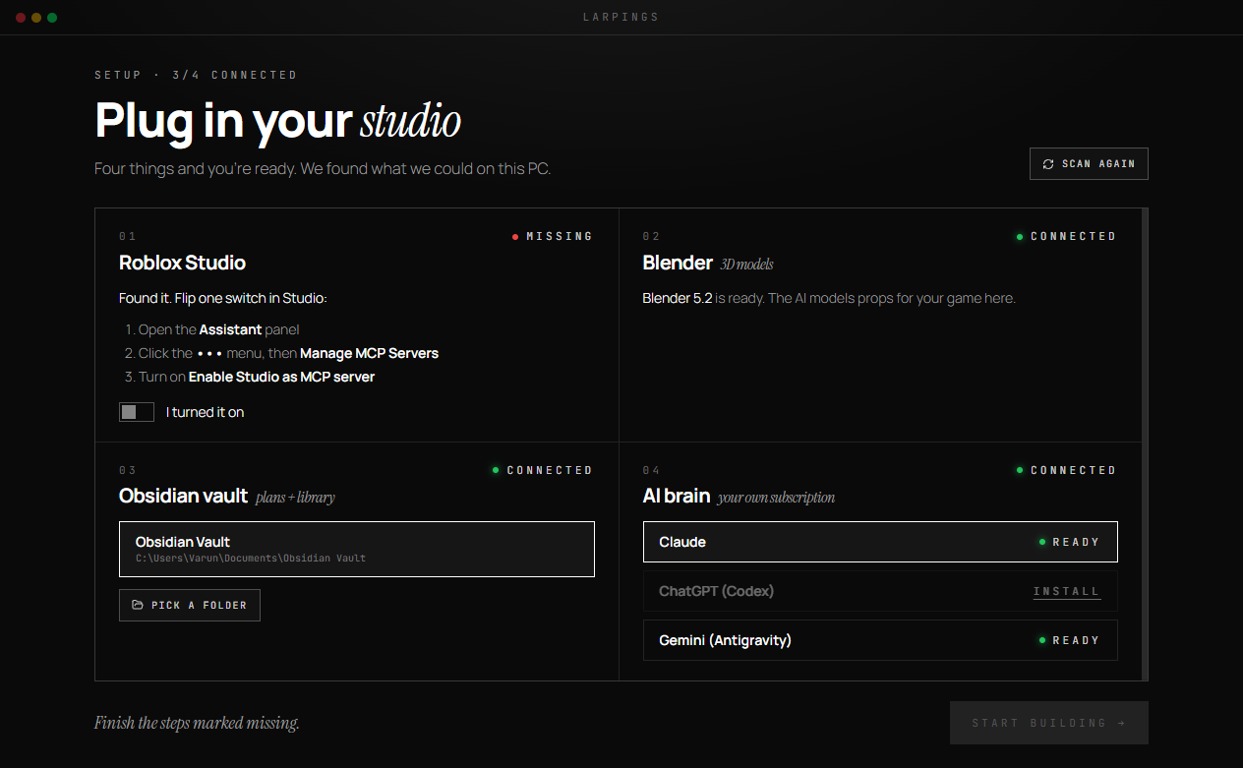Click the Ready status next to Claude

click(x=1070, y=542)
